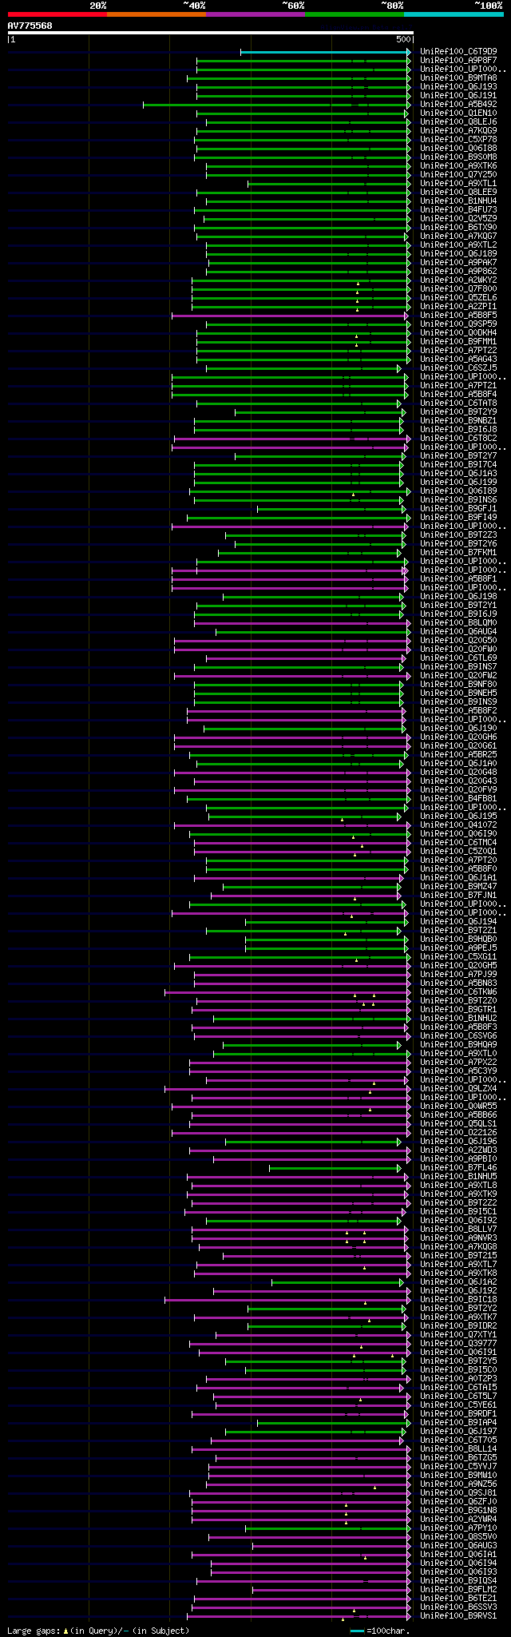
Task: Select the UniRef100_B9I7C4 label
Action: pyautogui.click(x=458, y=465)
